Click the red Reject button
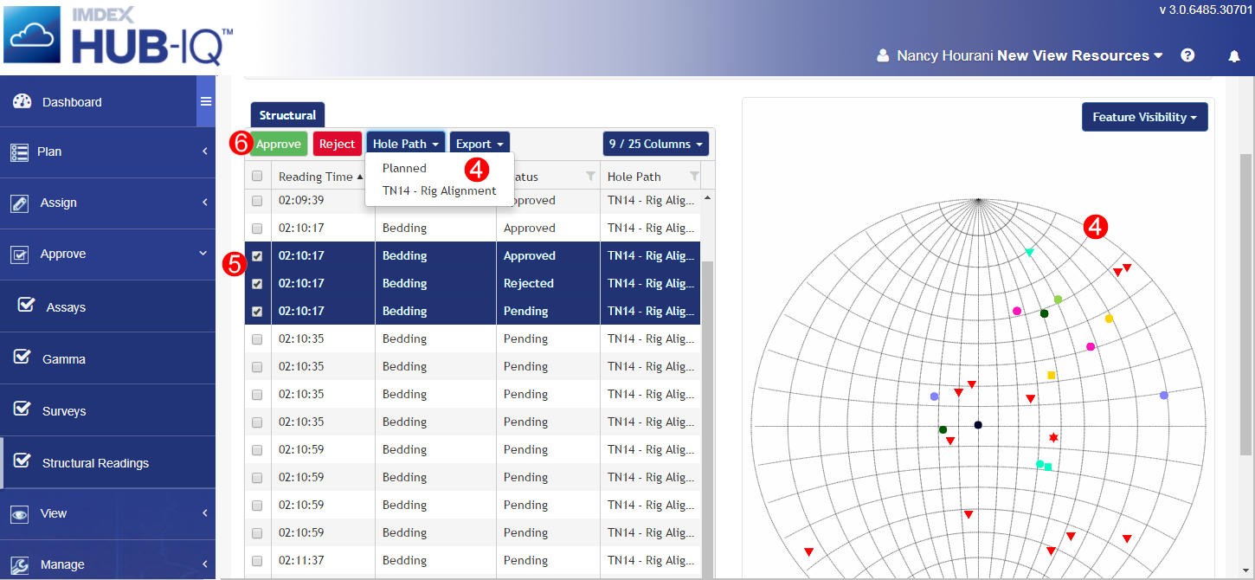1255x580 pixels. 338,144
